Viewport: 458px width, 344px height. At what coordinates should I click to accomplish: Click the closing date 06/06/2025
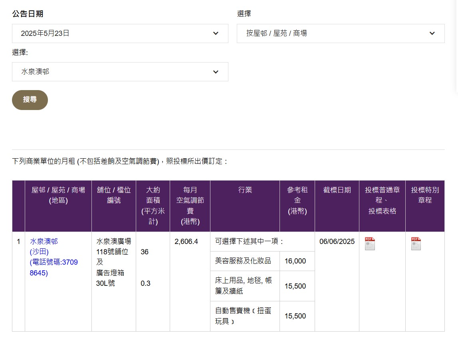[337, 242]
